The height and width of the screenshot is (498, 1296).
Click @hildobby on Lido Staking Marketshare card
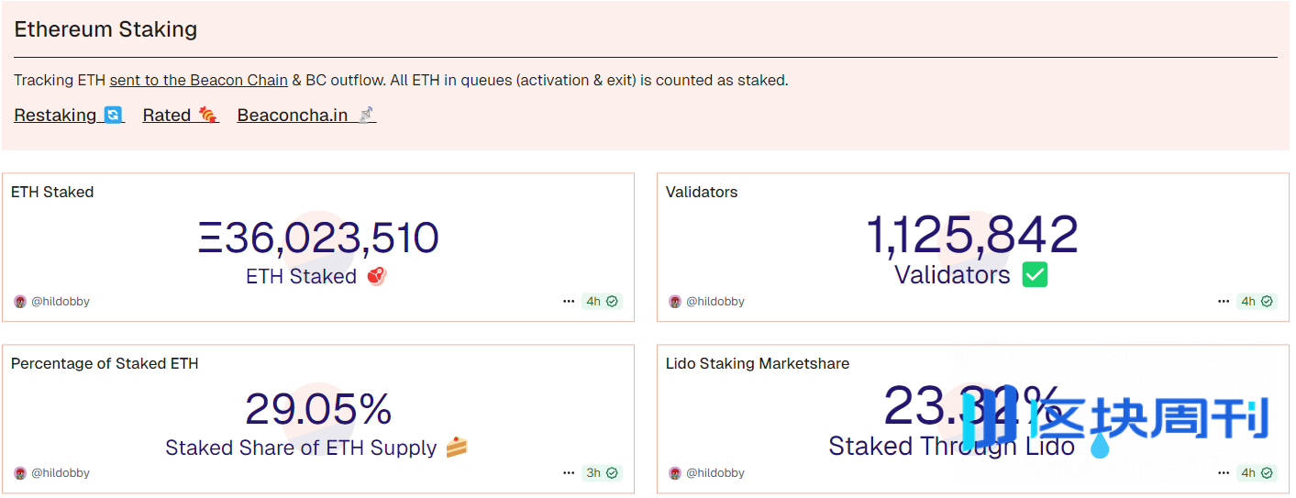coord(715,472)
